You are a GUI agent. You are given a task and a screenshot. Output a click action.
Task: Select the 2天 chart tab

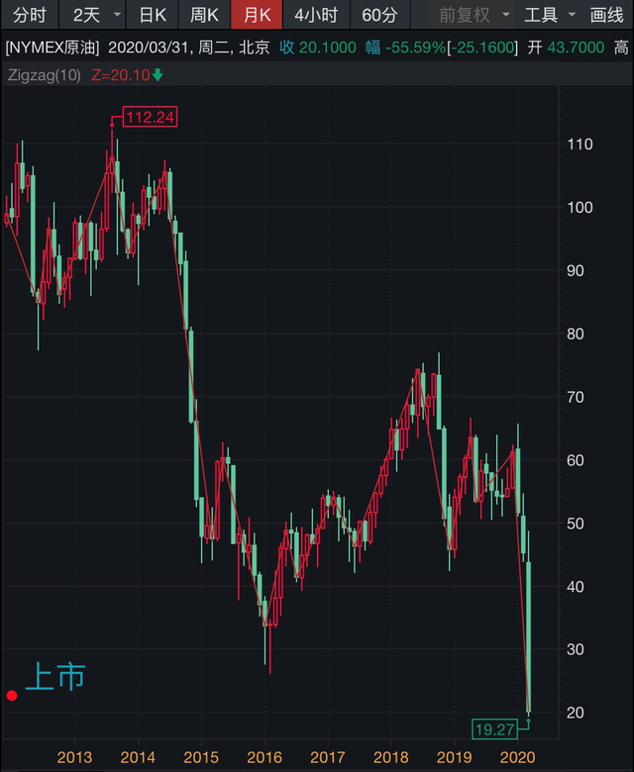click(87, 15)
